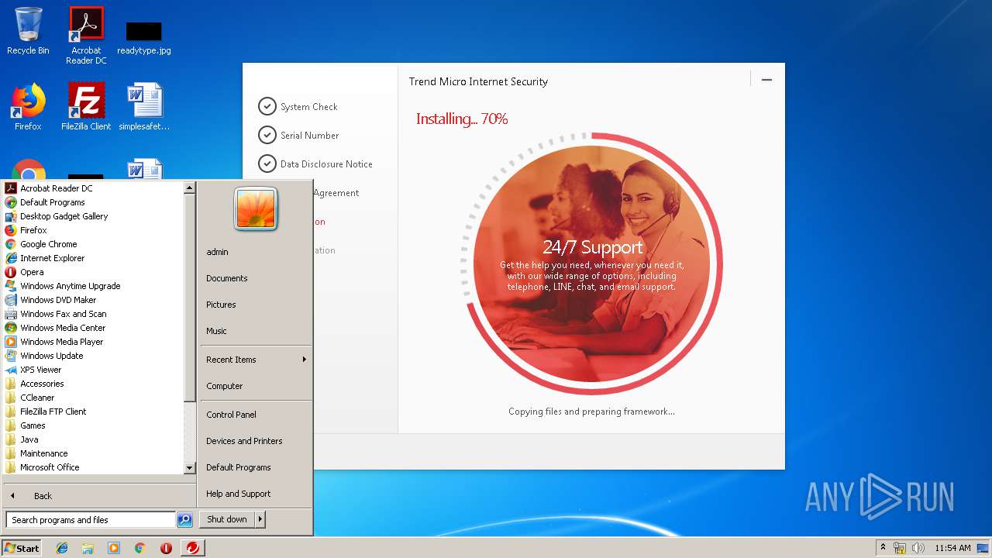Launch Firefox from programs list
The width and height of the screenshot is (992, 558).
click(x=94, y=230)
